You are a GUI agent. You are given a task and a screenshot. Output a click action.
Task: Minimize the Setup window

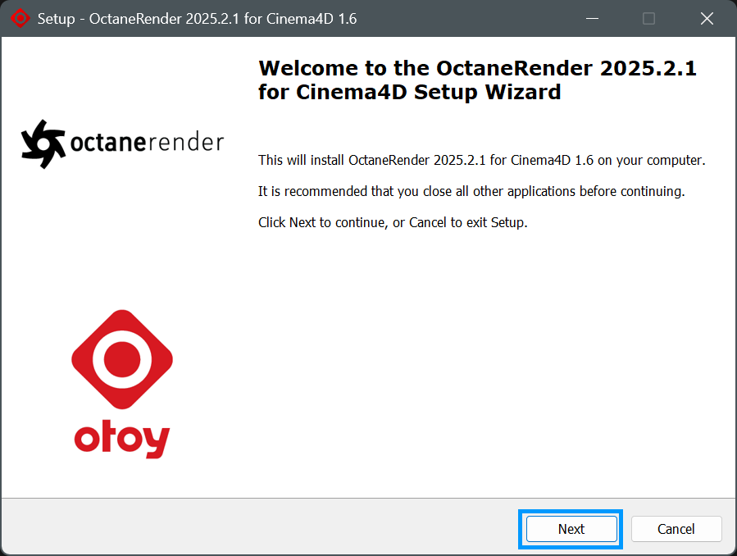click(592, 18)
